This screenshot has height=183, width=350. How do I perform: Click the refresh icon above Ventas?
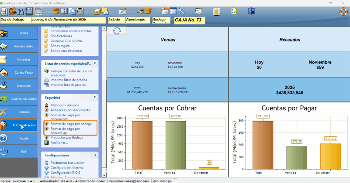(117, 30)
